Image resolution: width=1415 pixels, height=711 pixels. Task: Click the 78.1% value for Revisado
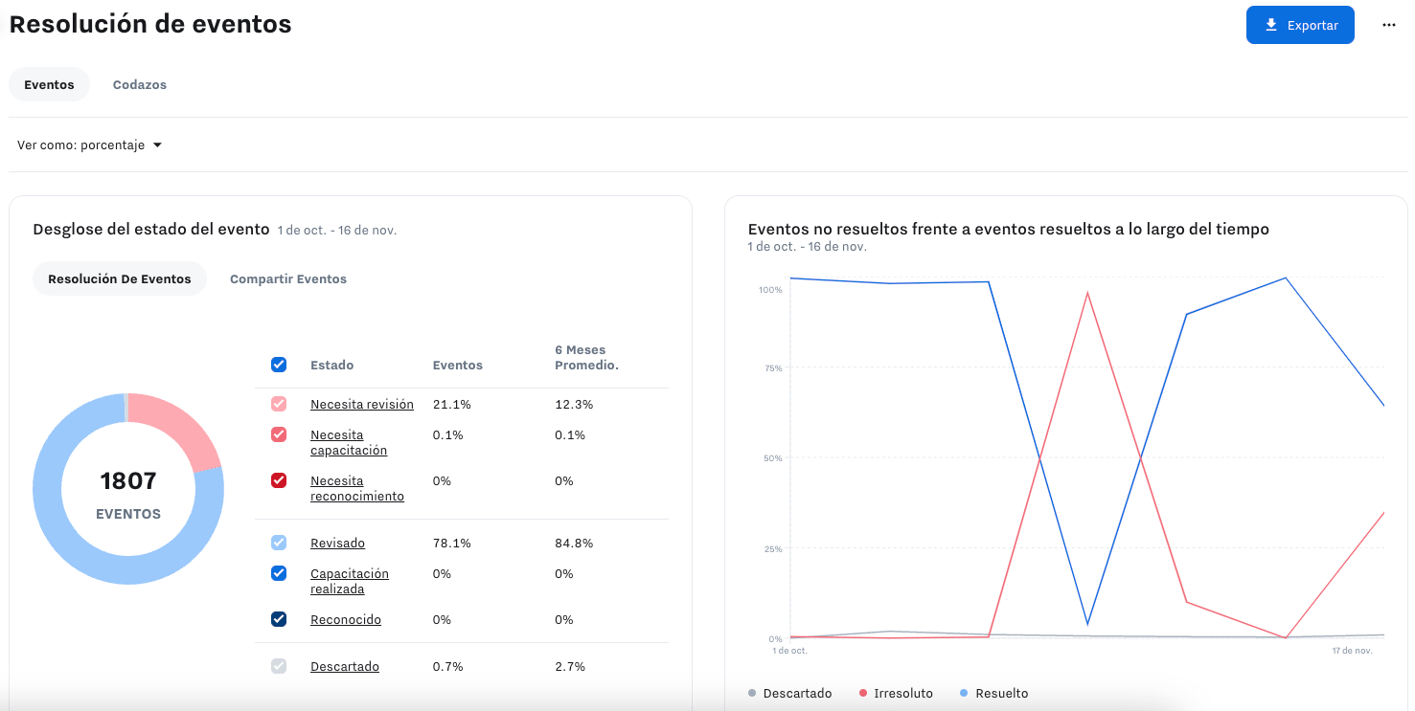pos(452,543)
